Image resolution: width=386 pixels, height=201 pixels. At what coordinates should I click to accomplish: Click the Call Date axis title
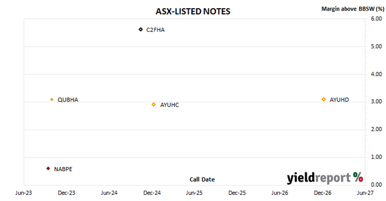tap(202, 180)
